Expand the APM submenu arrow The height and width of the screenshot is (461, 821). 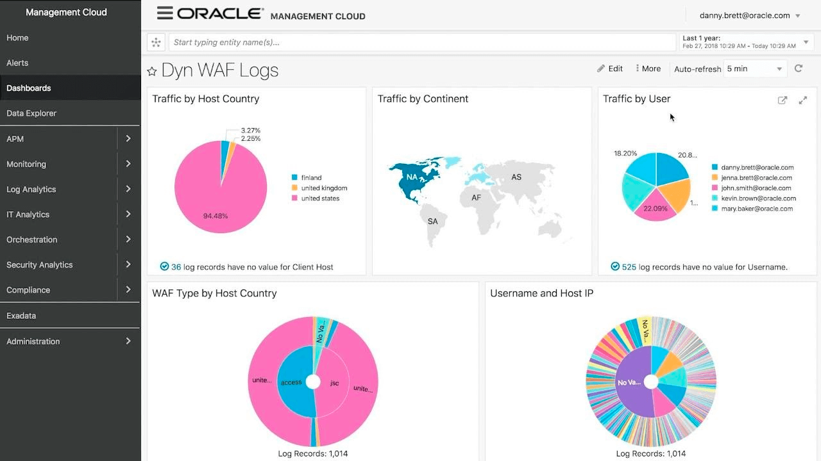[x=128, y=138]
